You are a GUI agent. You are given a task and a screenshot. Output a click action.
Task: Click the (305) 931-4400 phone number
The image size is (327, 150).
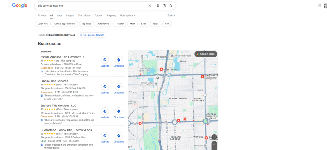[x=71, y=92]
